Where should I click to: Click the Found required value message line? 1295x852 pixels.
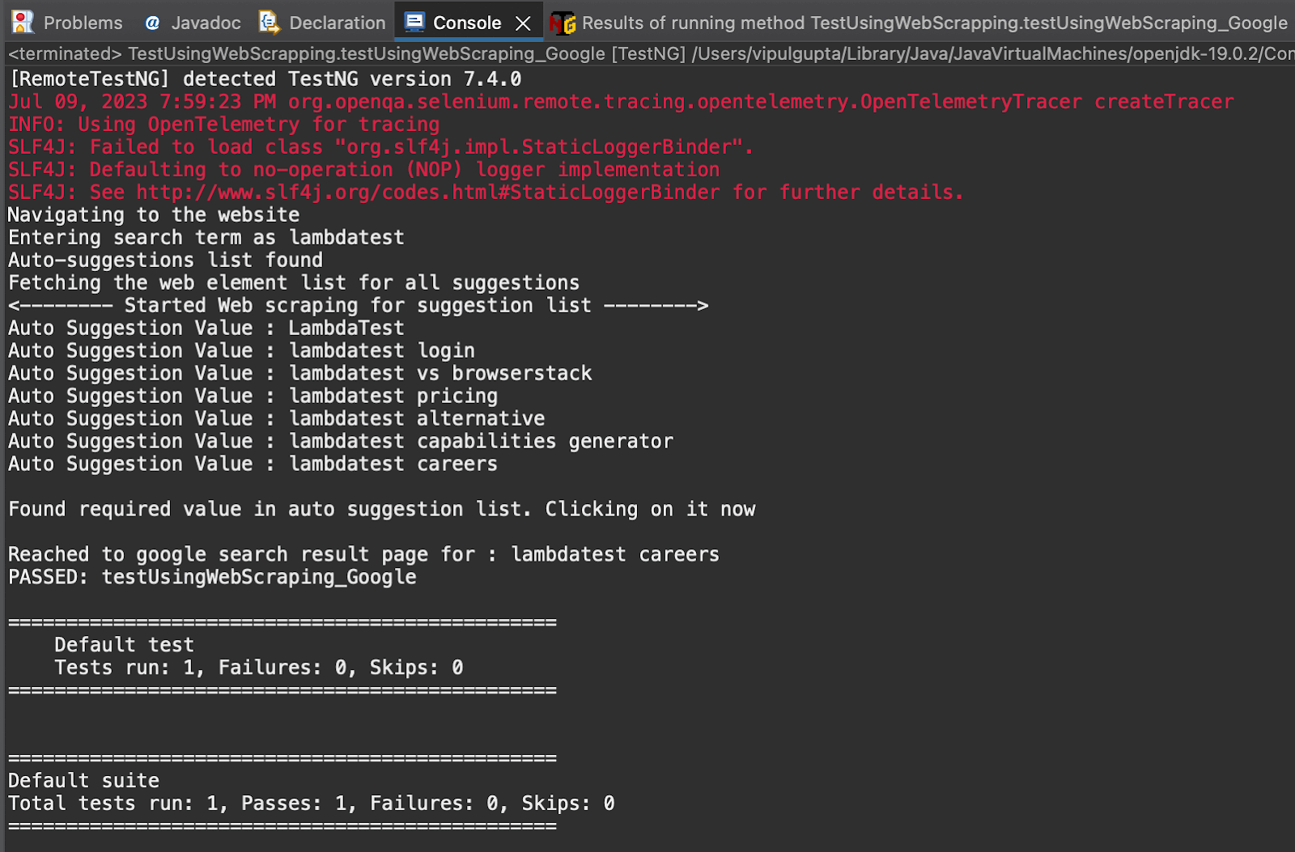pos(380,509)
